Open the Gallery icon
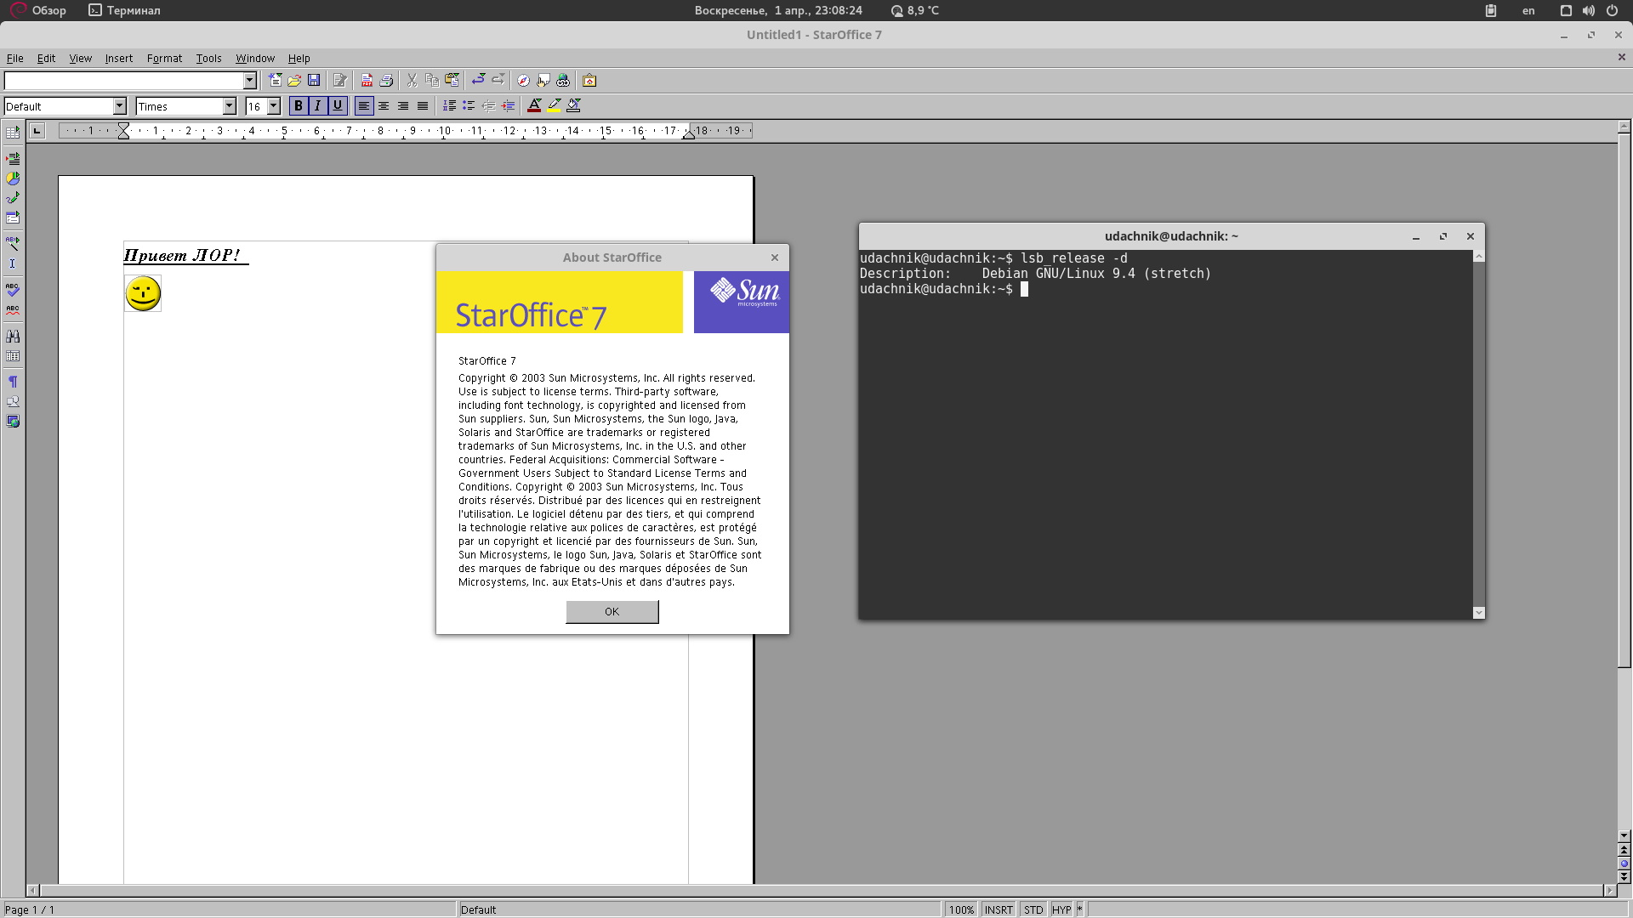 (589, 81)
